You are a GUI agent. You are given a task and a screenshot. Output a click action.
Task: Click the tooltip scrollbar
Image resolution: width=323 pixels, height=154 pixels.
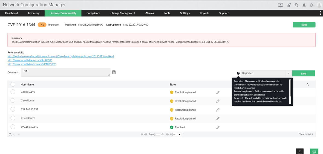290,91
